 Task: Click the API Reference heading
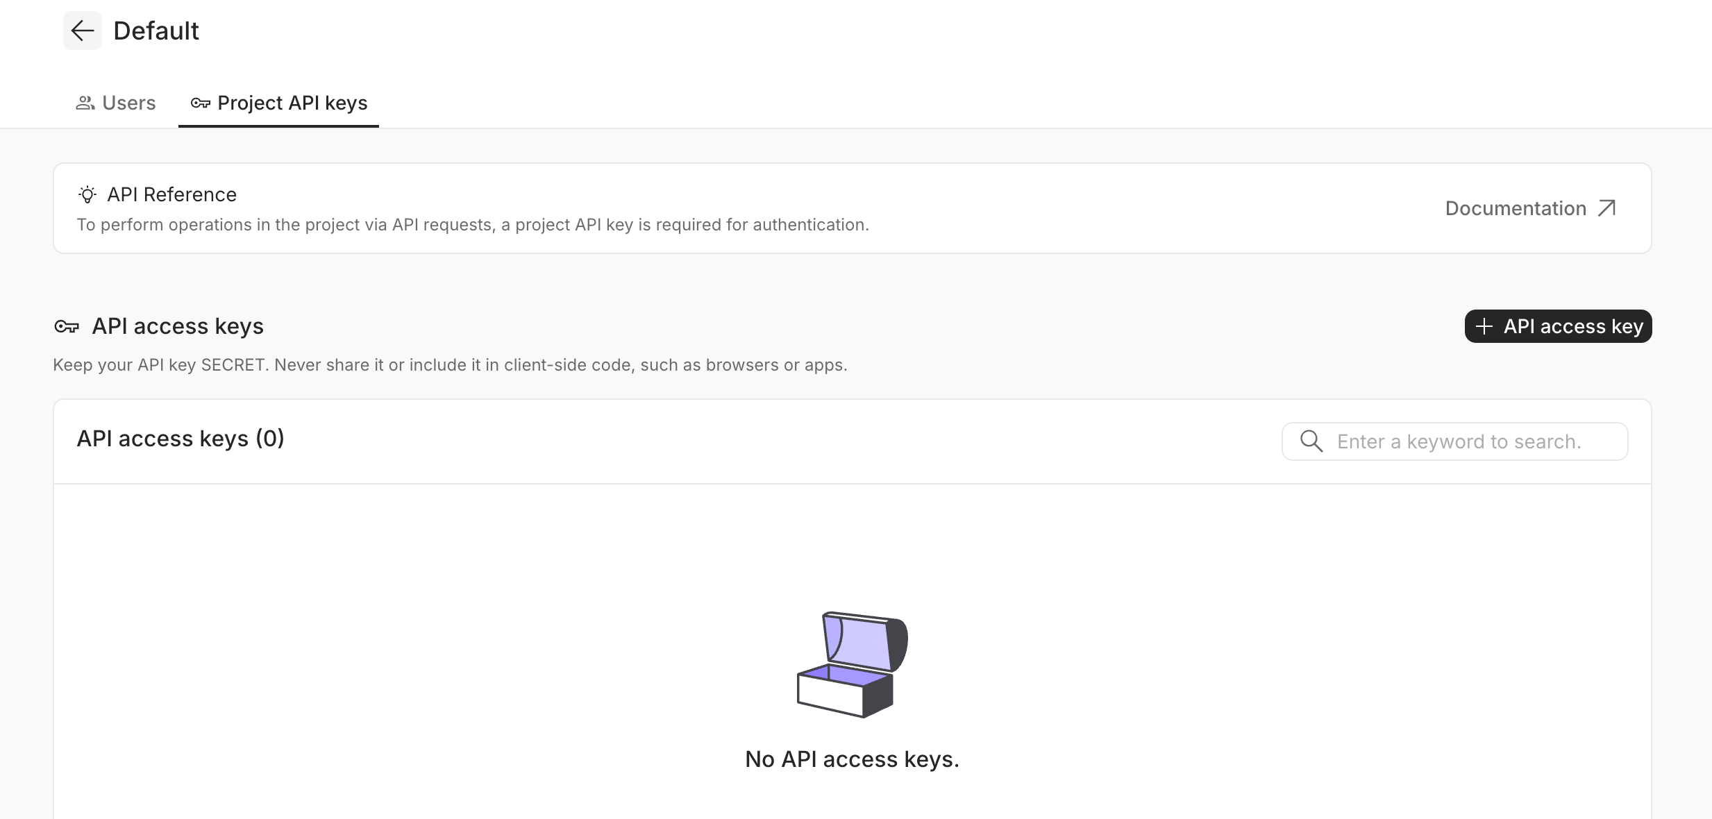171,194
